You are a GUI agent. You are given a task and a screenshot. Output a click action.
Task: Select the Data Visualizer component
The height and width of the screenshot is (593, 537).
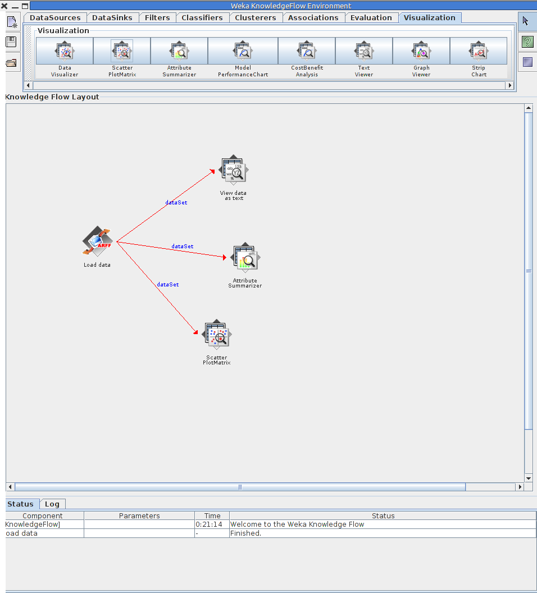pos(65,52)
